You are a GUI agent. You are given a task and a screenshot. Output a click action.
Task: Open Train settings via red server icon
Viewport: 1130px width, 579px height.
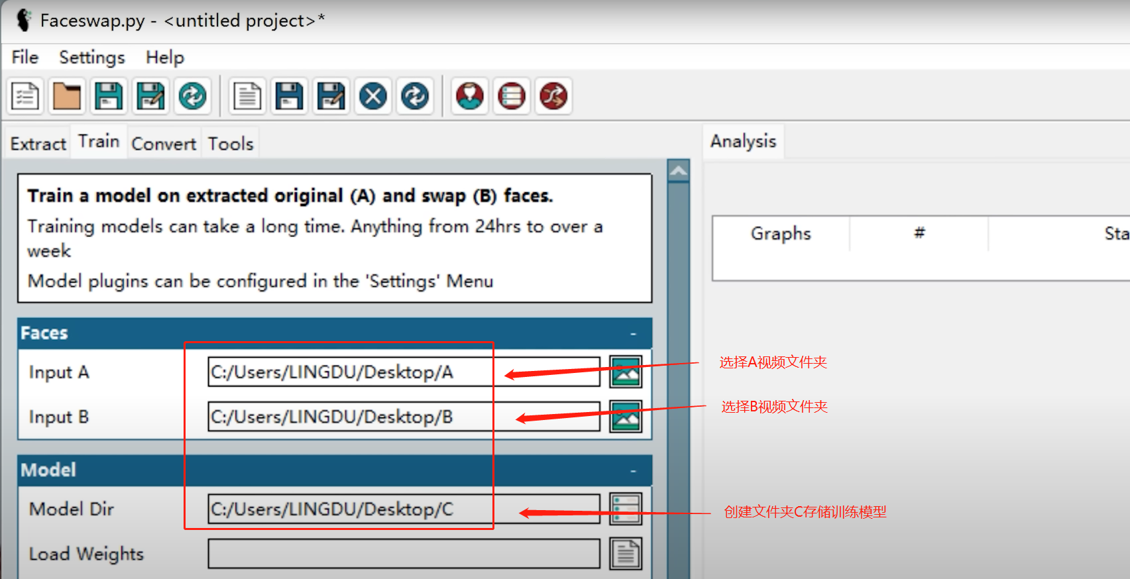tap(512, 97)
